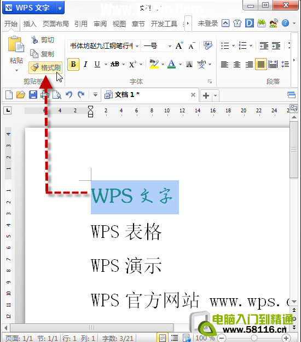
Task: Create a new blank document
Action: (9, 95)
